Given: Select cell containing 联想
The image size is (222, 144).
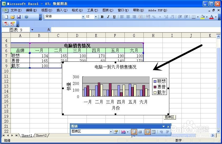Looking at the screenshot, I should click(x=20, y=55).
